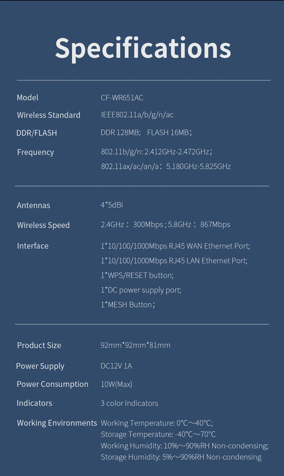
Task: Select the 5.180GHz-5.825GHz frequency line
Action: pyautogui.click(x=166, y=166)
